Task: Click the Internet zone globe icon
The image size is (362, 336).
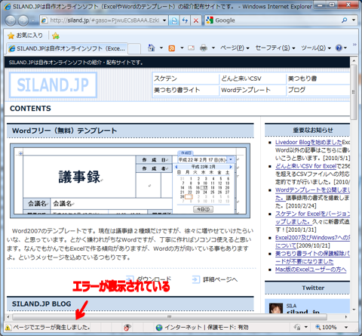Action: [x=159, y=328]
